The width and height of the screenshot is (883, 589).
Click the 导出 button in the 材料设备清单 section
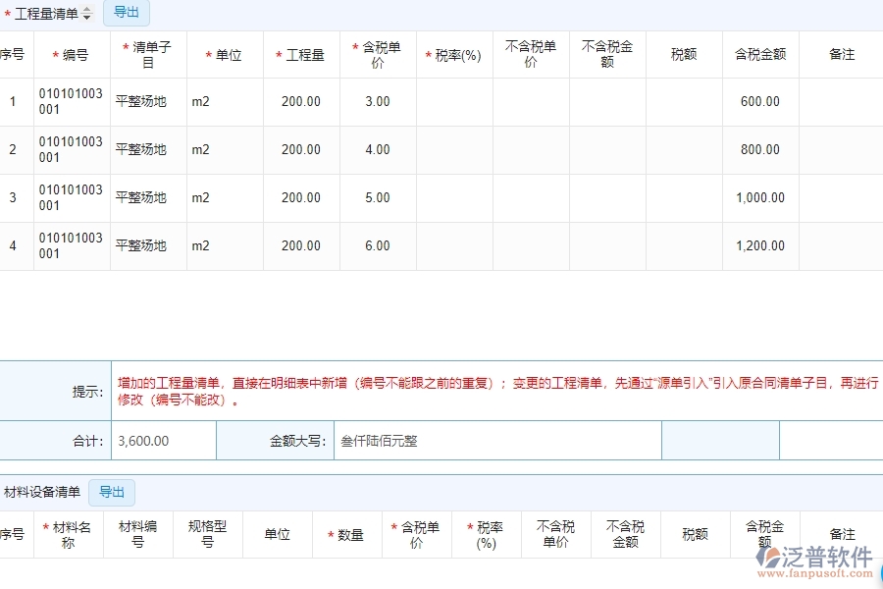pos(112,492)
